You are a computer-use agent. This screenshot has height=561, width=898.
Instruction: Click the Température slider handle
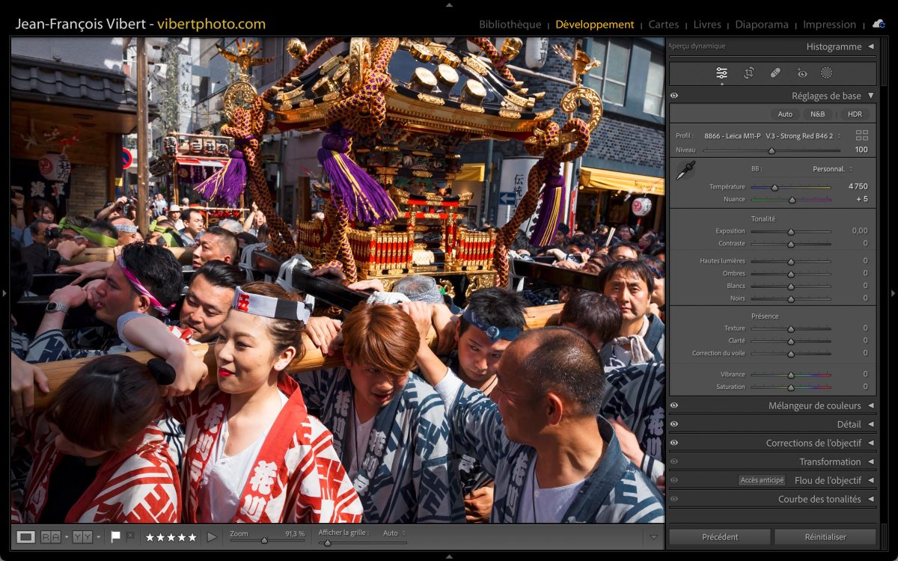coord(775,188)
